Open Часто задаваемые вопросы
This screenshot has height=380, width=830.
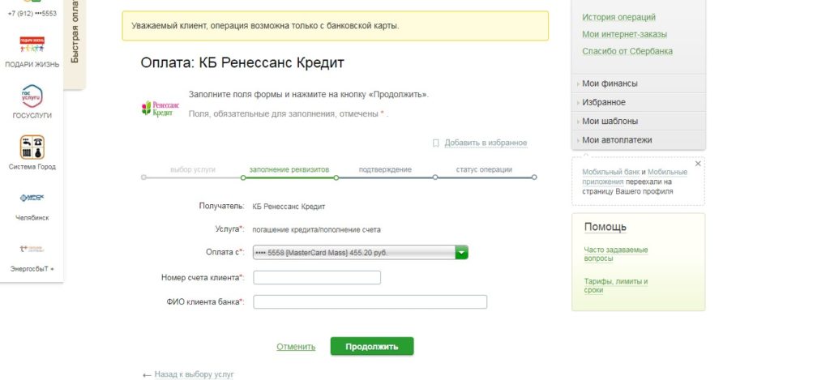[x=616, y=254]
